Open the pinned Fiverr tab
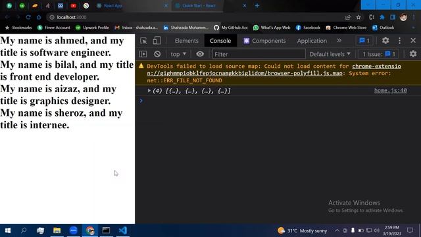The height and width of the screenshot is (237, 421). pos(9,6)
